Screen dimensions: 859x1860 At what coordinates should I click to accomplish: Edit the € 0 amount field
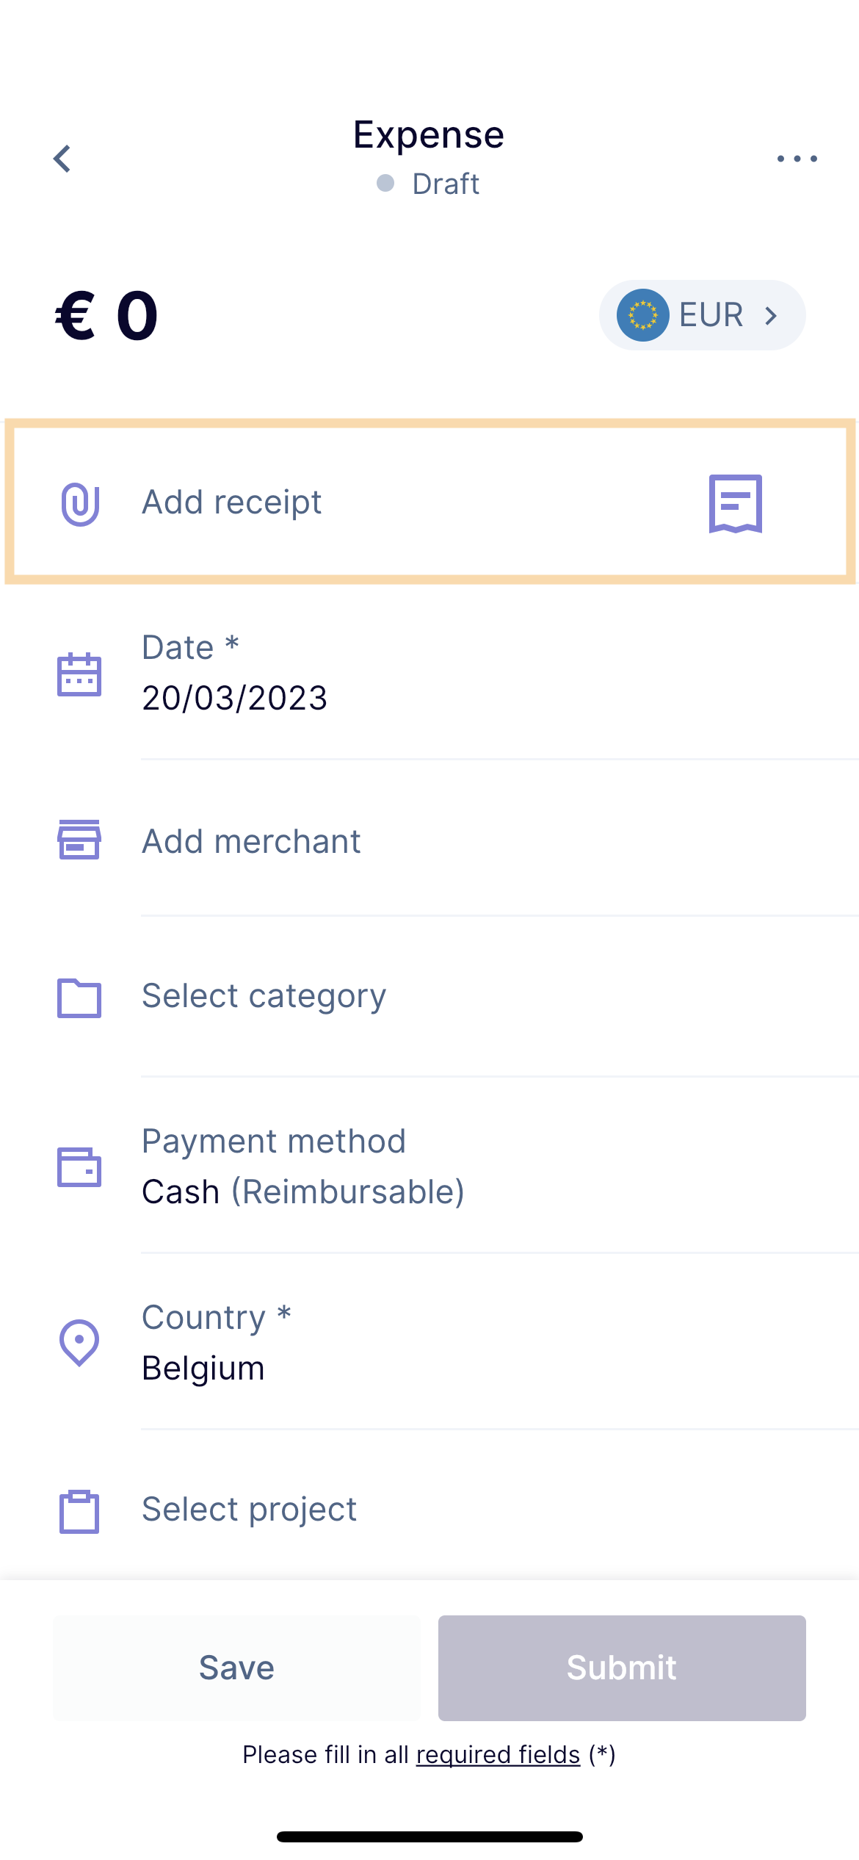(x=107, y=316)
